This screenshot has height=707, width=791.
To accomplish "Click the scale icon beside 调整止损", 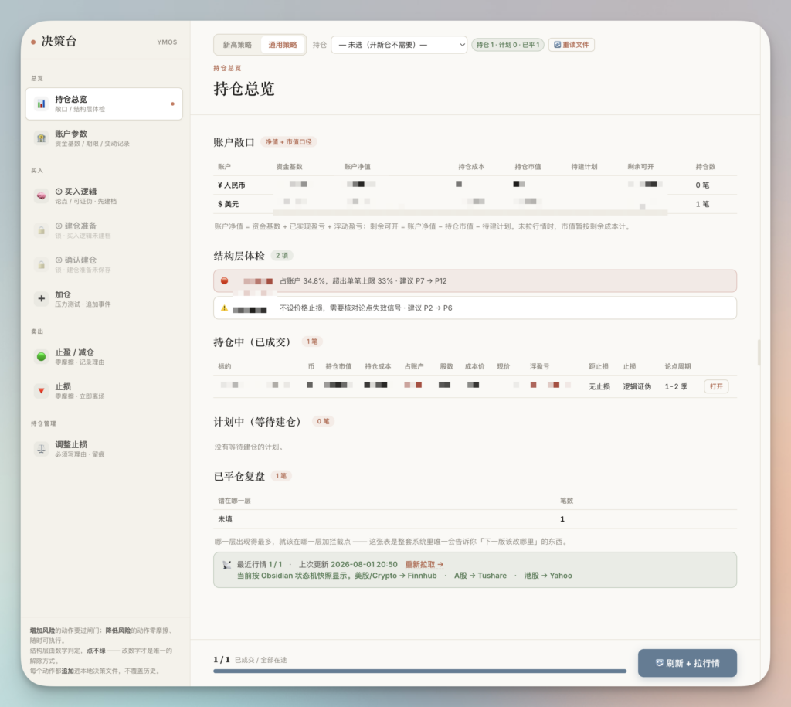I will tap(41, 449).
